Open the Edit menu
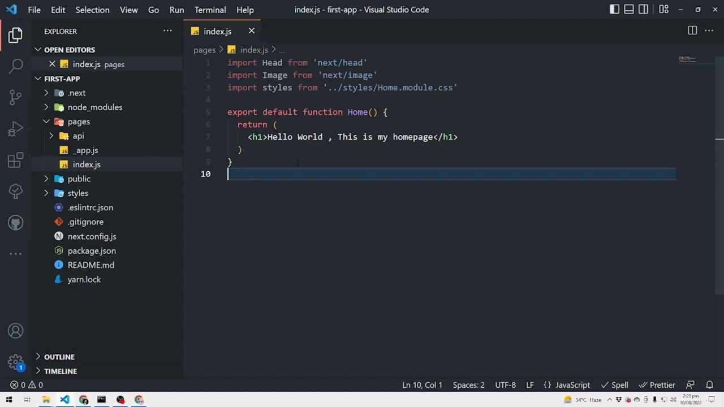This screenshot has height=407, width=724. tap(58, 10)
